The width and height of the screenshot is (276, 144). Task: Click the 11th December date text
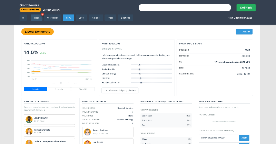pyautogui.click(x=240, y=18)
